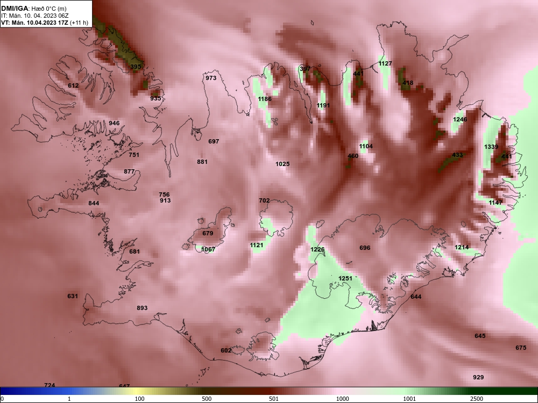Screen dimensions: 538x403
Task: Click the pale yellow segment of the color scale
Action: point(136,391)
